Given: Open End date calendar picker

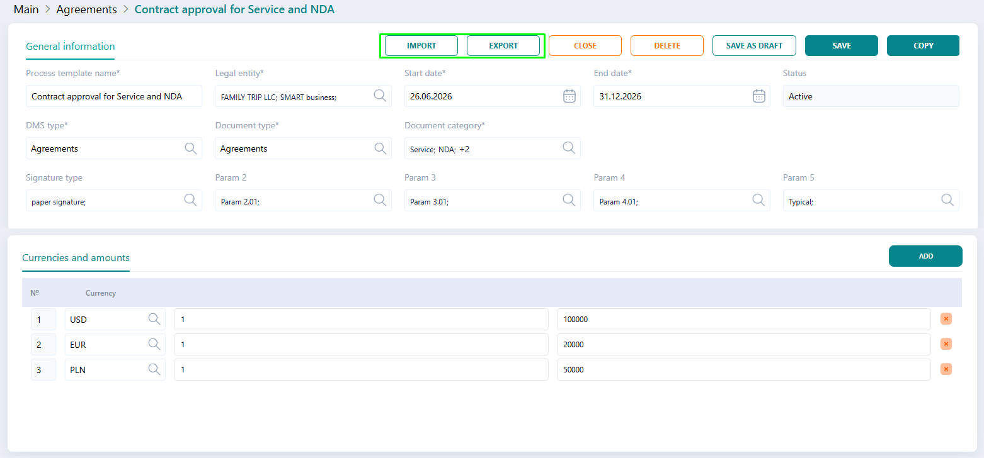Looking at the screenshot, I should 759,96.
